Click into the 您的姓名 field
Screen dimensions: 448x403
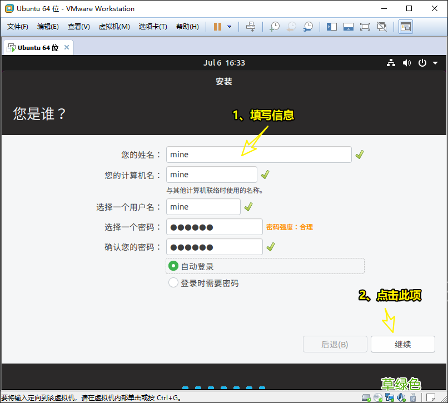pyautogui.click(x=259, y=155)
